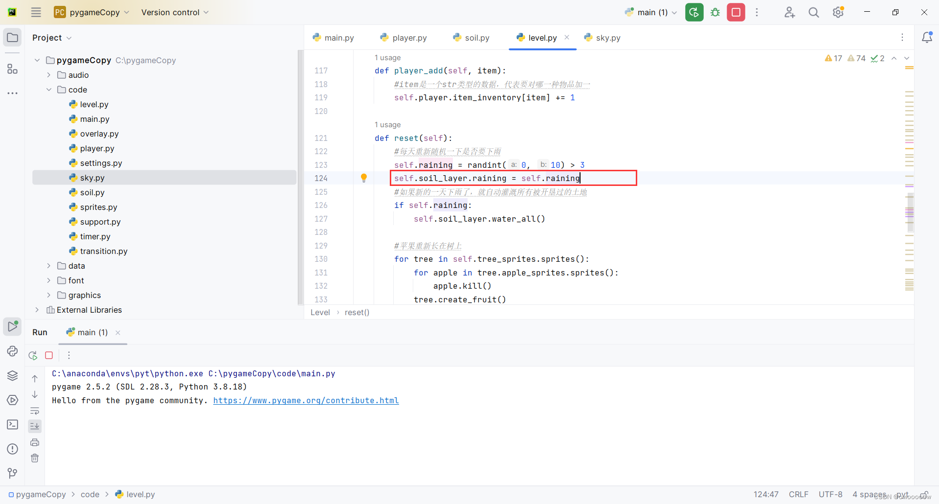Click the intention lightbulb on line 124
Image resolution: width=939 pixels, height=504 pixels.
pos(363,178)
